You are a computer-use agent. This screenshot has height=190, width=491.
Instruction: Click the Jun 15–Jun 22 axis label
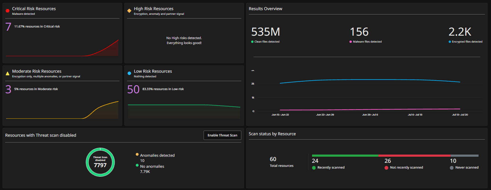point(280,115)
